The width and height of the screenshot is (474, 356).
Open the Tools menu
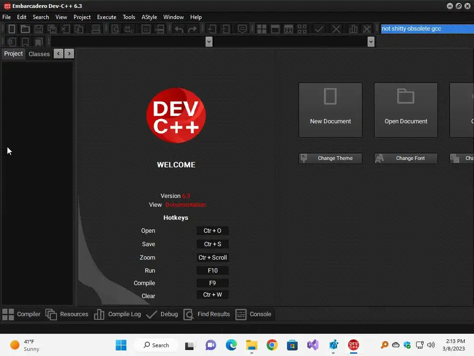click(129, 17)
